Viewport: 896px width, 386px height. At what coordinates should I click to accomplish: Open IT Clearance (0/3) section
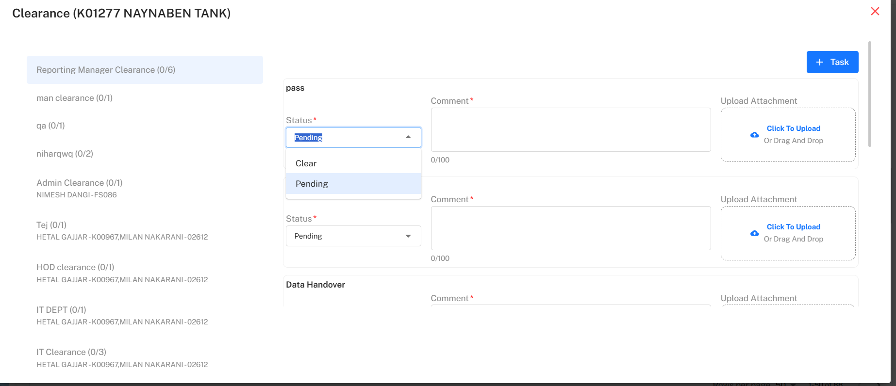71,352
